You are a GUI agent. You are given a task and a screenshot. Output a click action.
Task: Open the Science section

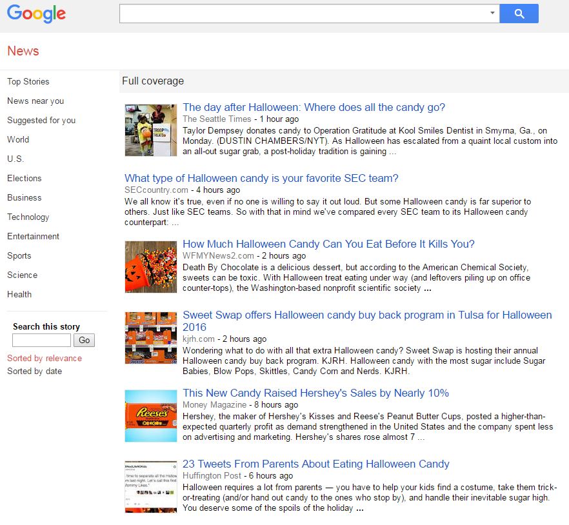pyautogui.click(x=22, y=275)
